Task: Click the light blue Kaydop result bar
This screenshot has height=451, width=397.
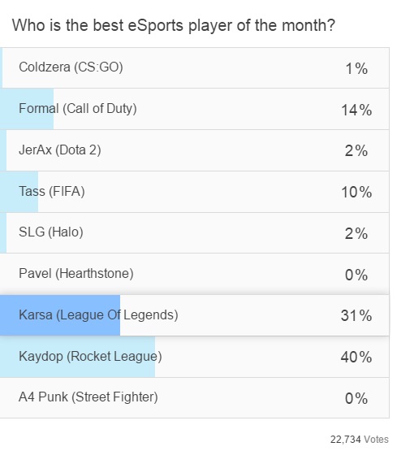Action: pyautogui.click(x=78, y=357)
